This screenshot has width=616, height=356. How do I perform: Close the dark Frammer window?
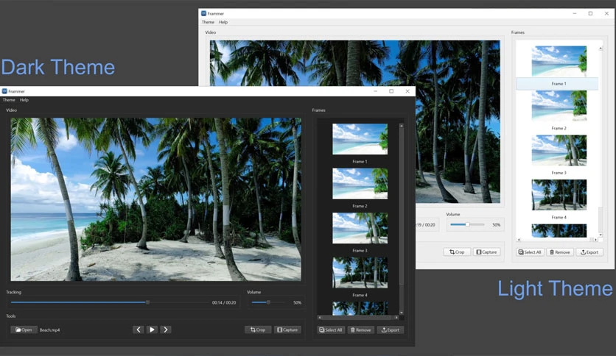pyautogui.click(x=407, y=91)
